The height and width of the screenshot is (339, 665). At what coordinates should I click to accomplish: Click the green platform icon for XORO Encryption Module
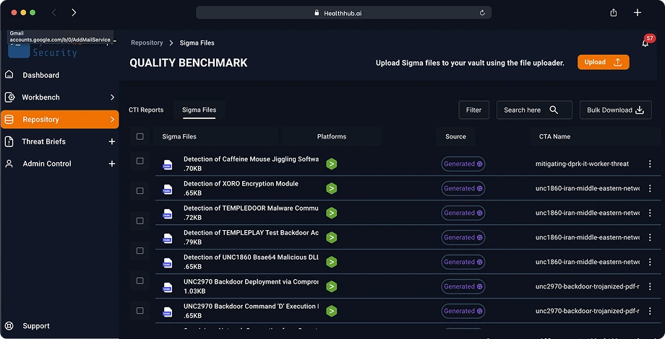coord(332,188)
